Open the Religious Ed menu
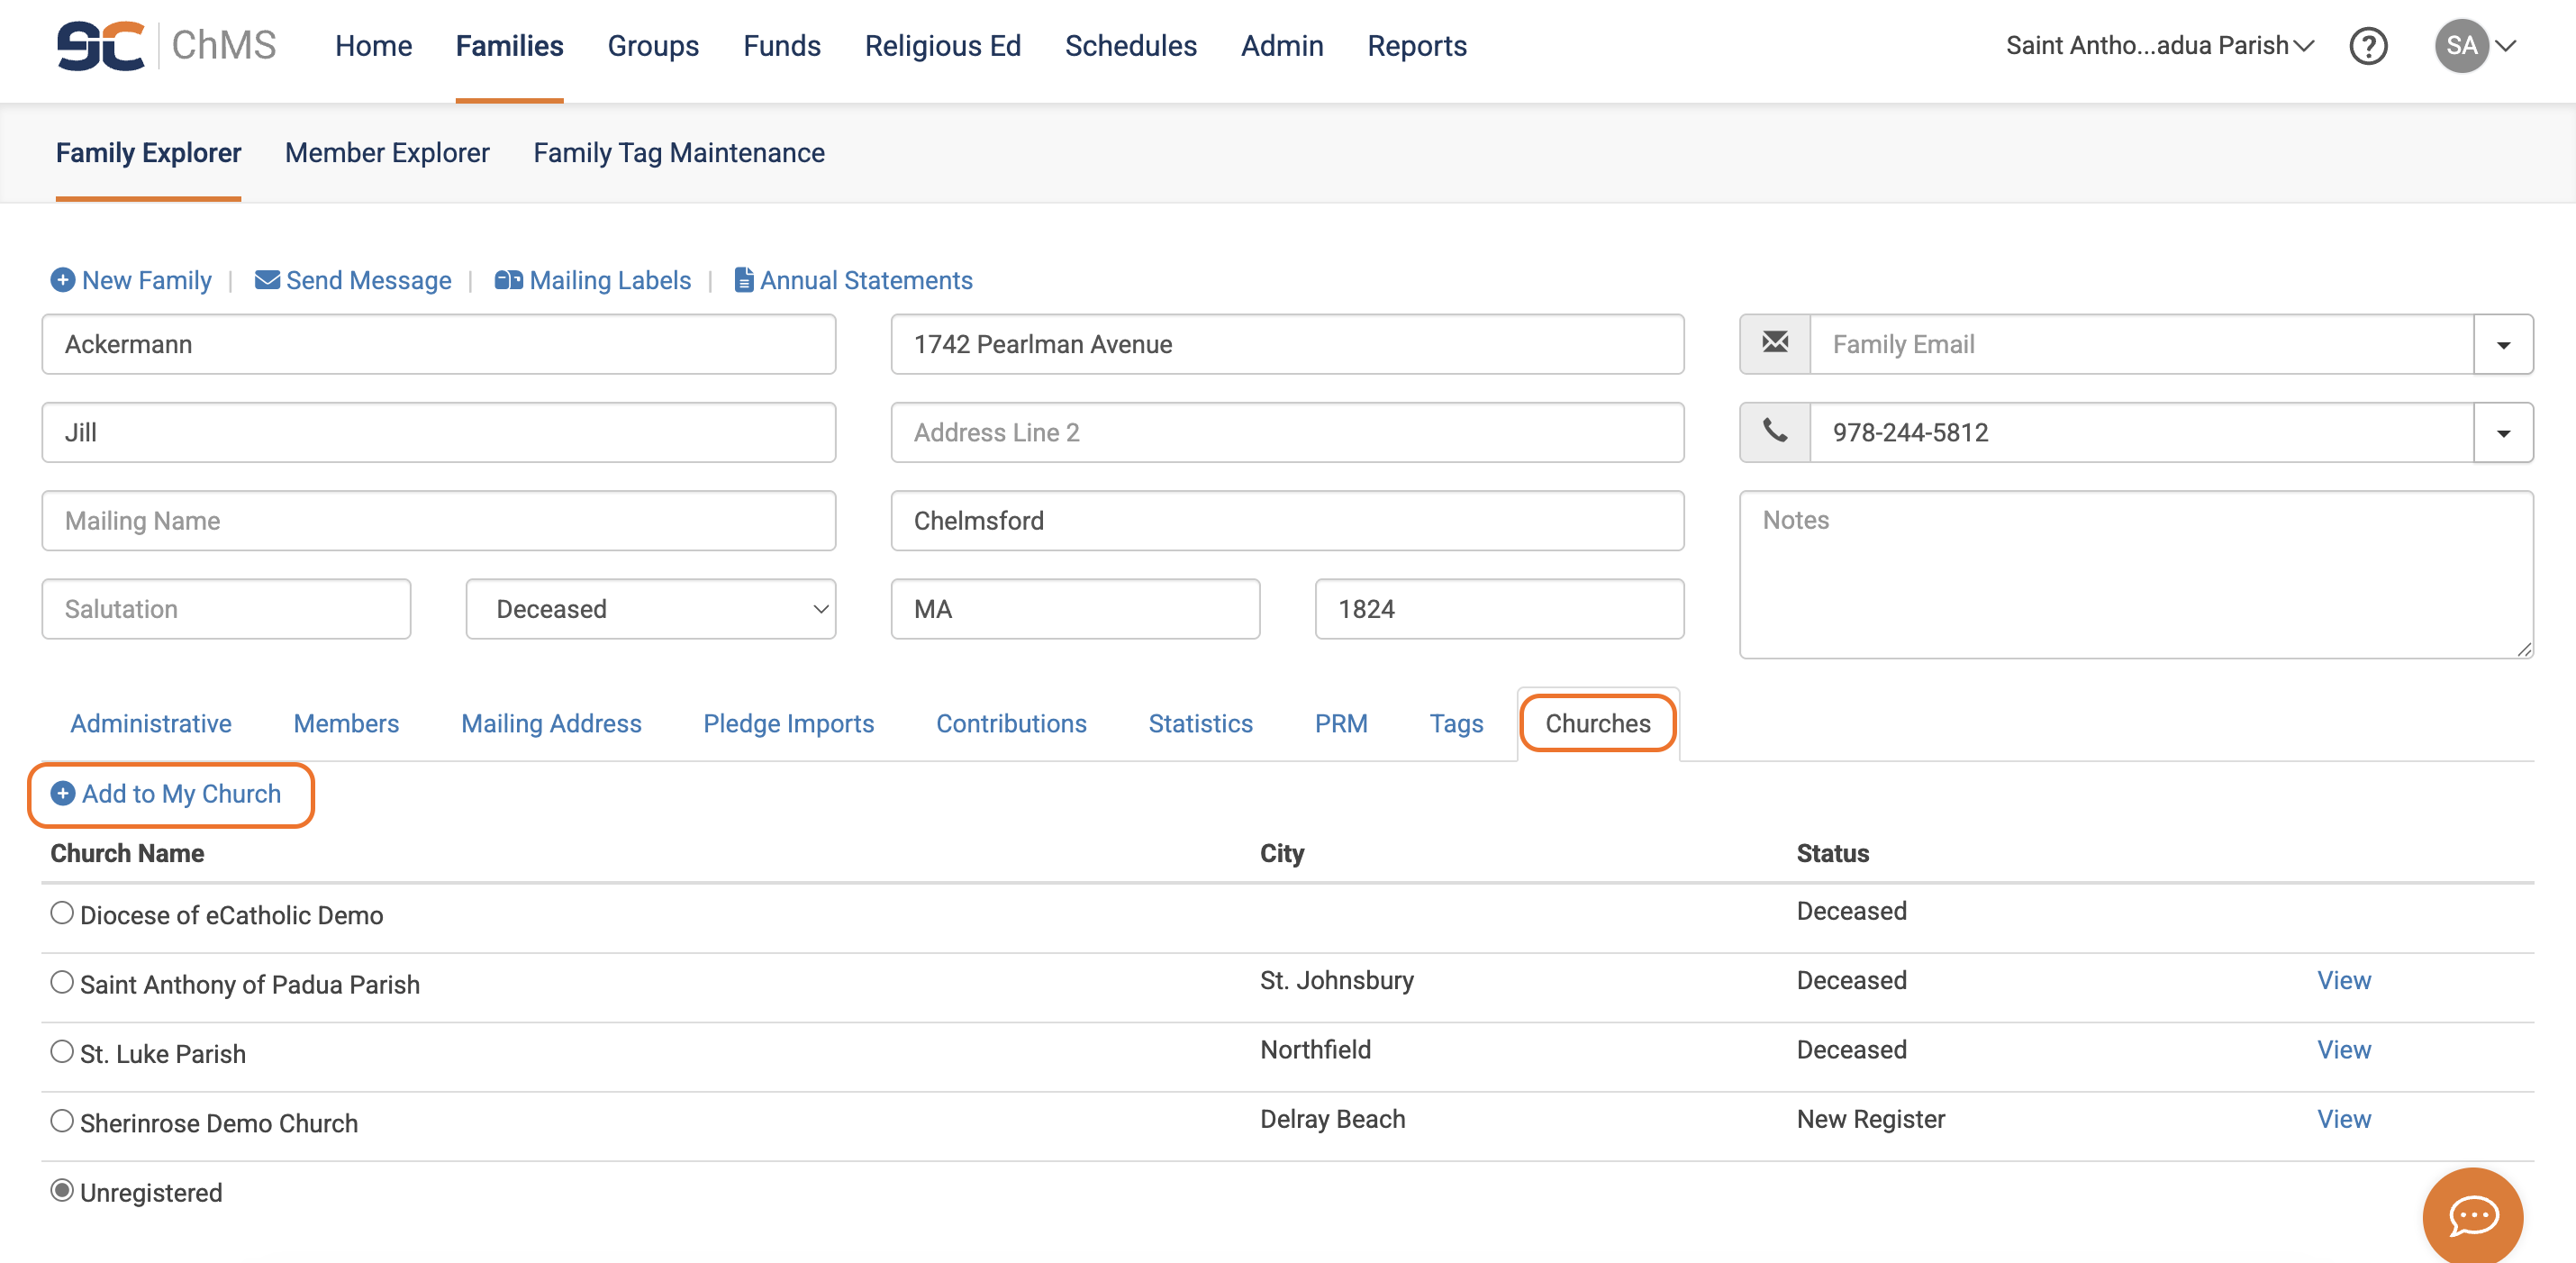 (942, 46)
